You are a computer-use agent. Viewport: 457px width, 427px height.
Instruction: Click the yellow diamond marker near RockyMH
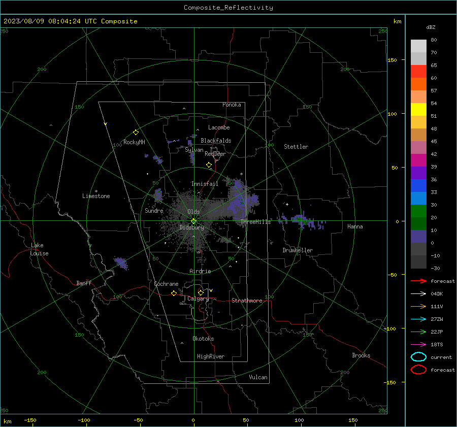pyautogui.click(x=136, y=133)
